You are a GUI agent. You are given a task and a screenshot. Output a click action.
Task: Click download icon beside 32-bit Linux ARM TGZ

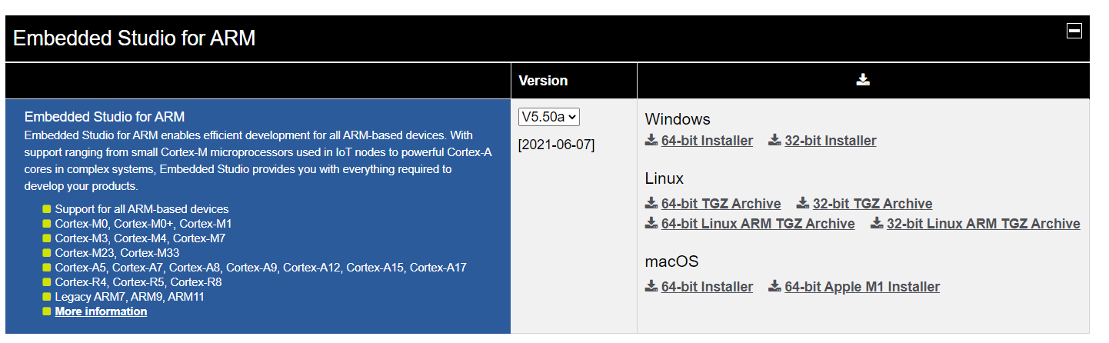(877, 223)
